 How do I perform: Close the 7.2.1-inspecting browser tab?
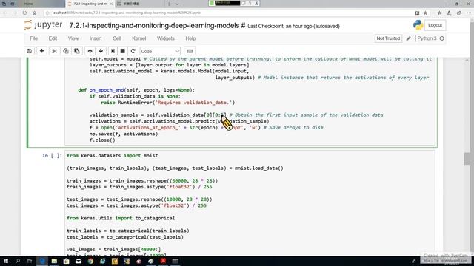tap(111, 4)
